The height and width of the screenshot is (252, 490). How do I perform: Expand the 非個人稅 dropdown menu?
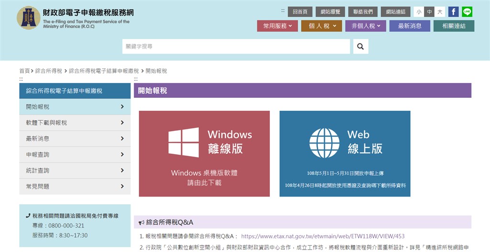(366, 26)
